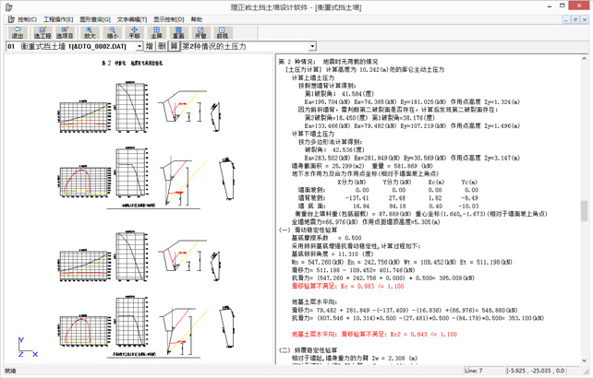Click the 增 (Add) button
Screen dimensions: 593x378
click(150, 46)
